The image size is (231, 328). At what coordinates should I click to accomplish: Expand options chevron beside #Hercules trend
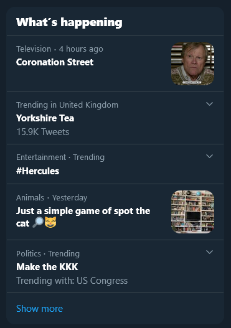[x=209, y=156]
